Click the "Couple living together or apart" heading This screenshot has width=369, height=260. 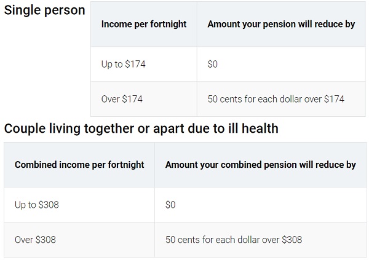pos(141,128)
